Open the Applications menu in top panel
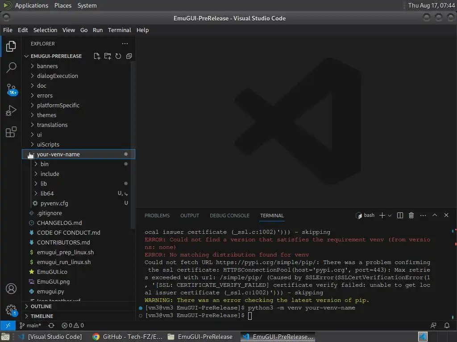The height and width of the screenshot is (342, 457). [x=32, y=5]
